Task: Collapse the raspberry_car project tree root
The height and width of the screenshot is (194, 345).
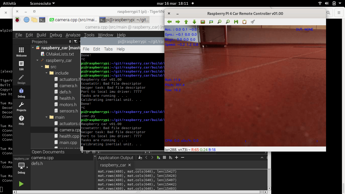Action: coord(33,48)
